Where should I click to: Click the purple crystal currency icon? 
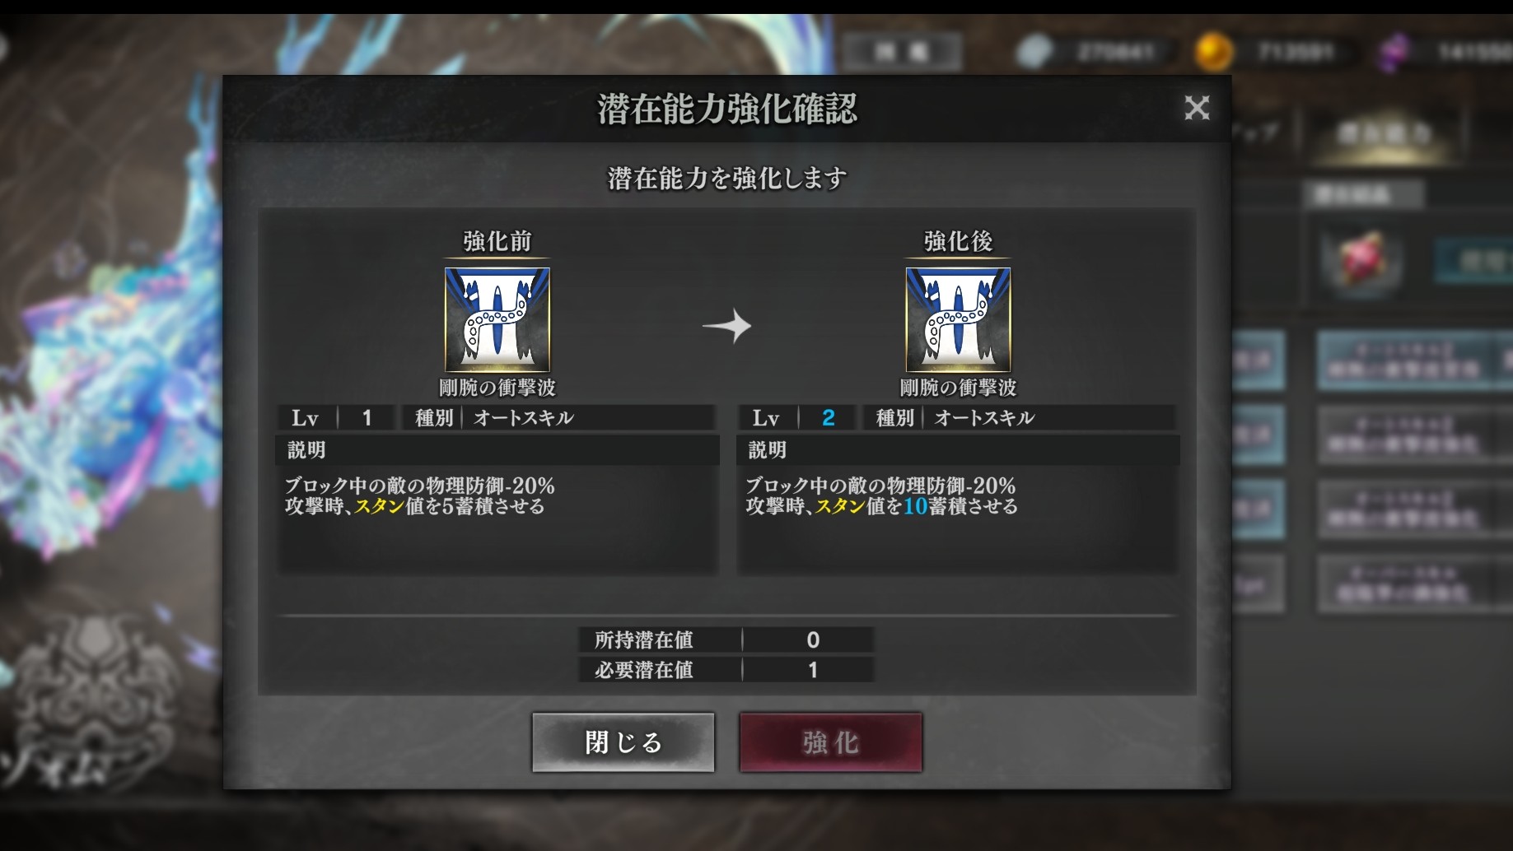coord(1394,52)
